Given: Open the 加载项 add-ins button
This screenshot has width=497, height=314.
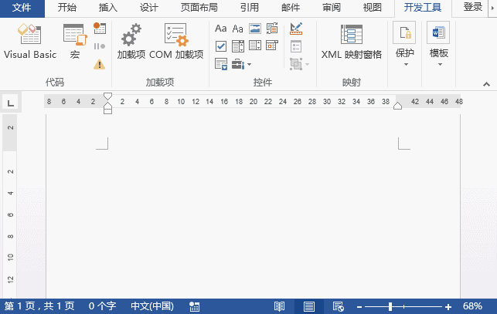Looking at the screenshot, I should click(131, 41).
